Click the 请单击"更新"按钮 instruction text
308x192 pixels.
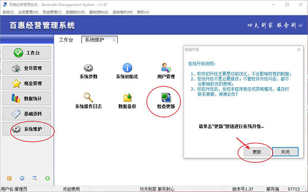[231, 126]
